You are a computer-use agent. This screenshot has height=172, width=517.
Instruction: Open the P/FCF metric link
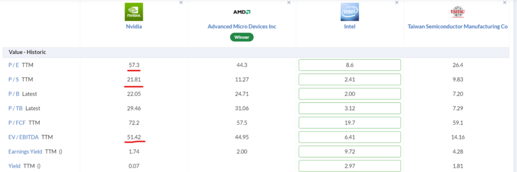coord(17,123)
